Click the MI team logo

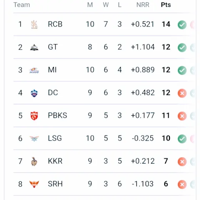tap(34, 70)
